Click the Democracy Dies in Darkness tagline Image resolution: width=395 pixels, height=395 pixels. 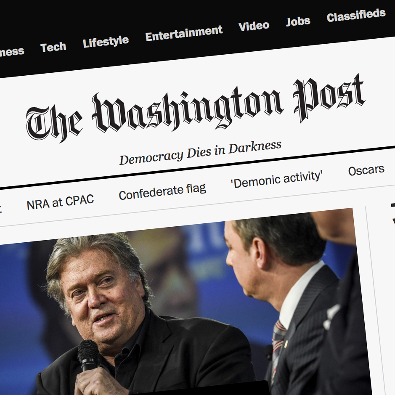pyautogui.click(x=200, y=153)
